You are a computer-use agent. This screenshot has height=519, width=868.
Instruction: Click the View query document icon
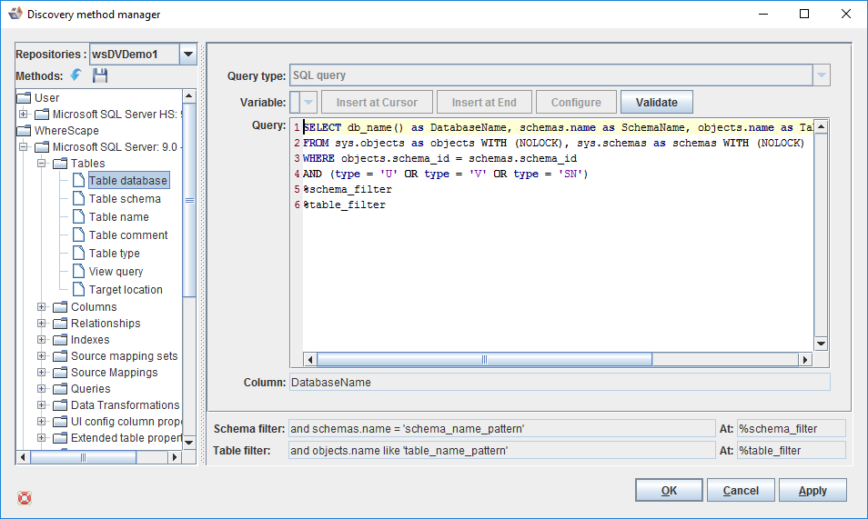[x=78, y=272]
